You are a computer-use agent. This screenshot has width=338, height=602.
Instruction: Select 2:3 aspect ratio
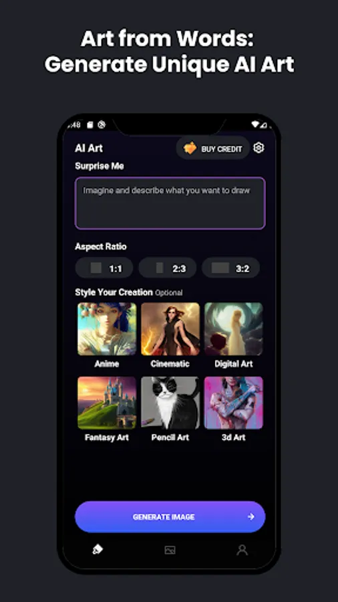pyautogui.click(x=168, y=268)
